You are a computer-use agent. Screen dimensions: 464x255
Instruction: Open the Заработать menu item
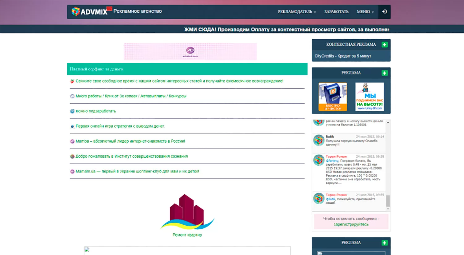336,12
